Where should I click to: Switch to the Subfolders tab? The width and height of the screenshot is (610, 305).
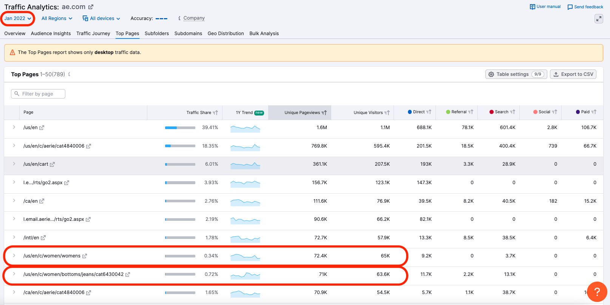click(157, 33)
